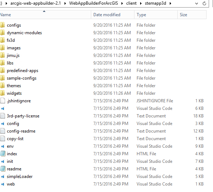Select the config-readme file name

pyautogui.click(x=21, y=131)
